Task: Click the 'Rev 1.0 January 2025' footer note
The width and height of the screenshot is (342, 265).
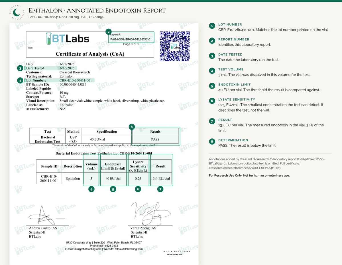Action: (x=174, y=254)
